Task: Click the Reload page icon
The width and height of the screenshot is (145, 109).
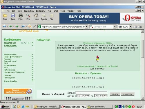Action: pos(30,26)
